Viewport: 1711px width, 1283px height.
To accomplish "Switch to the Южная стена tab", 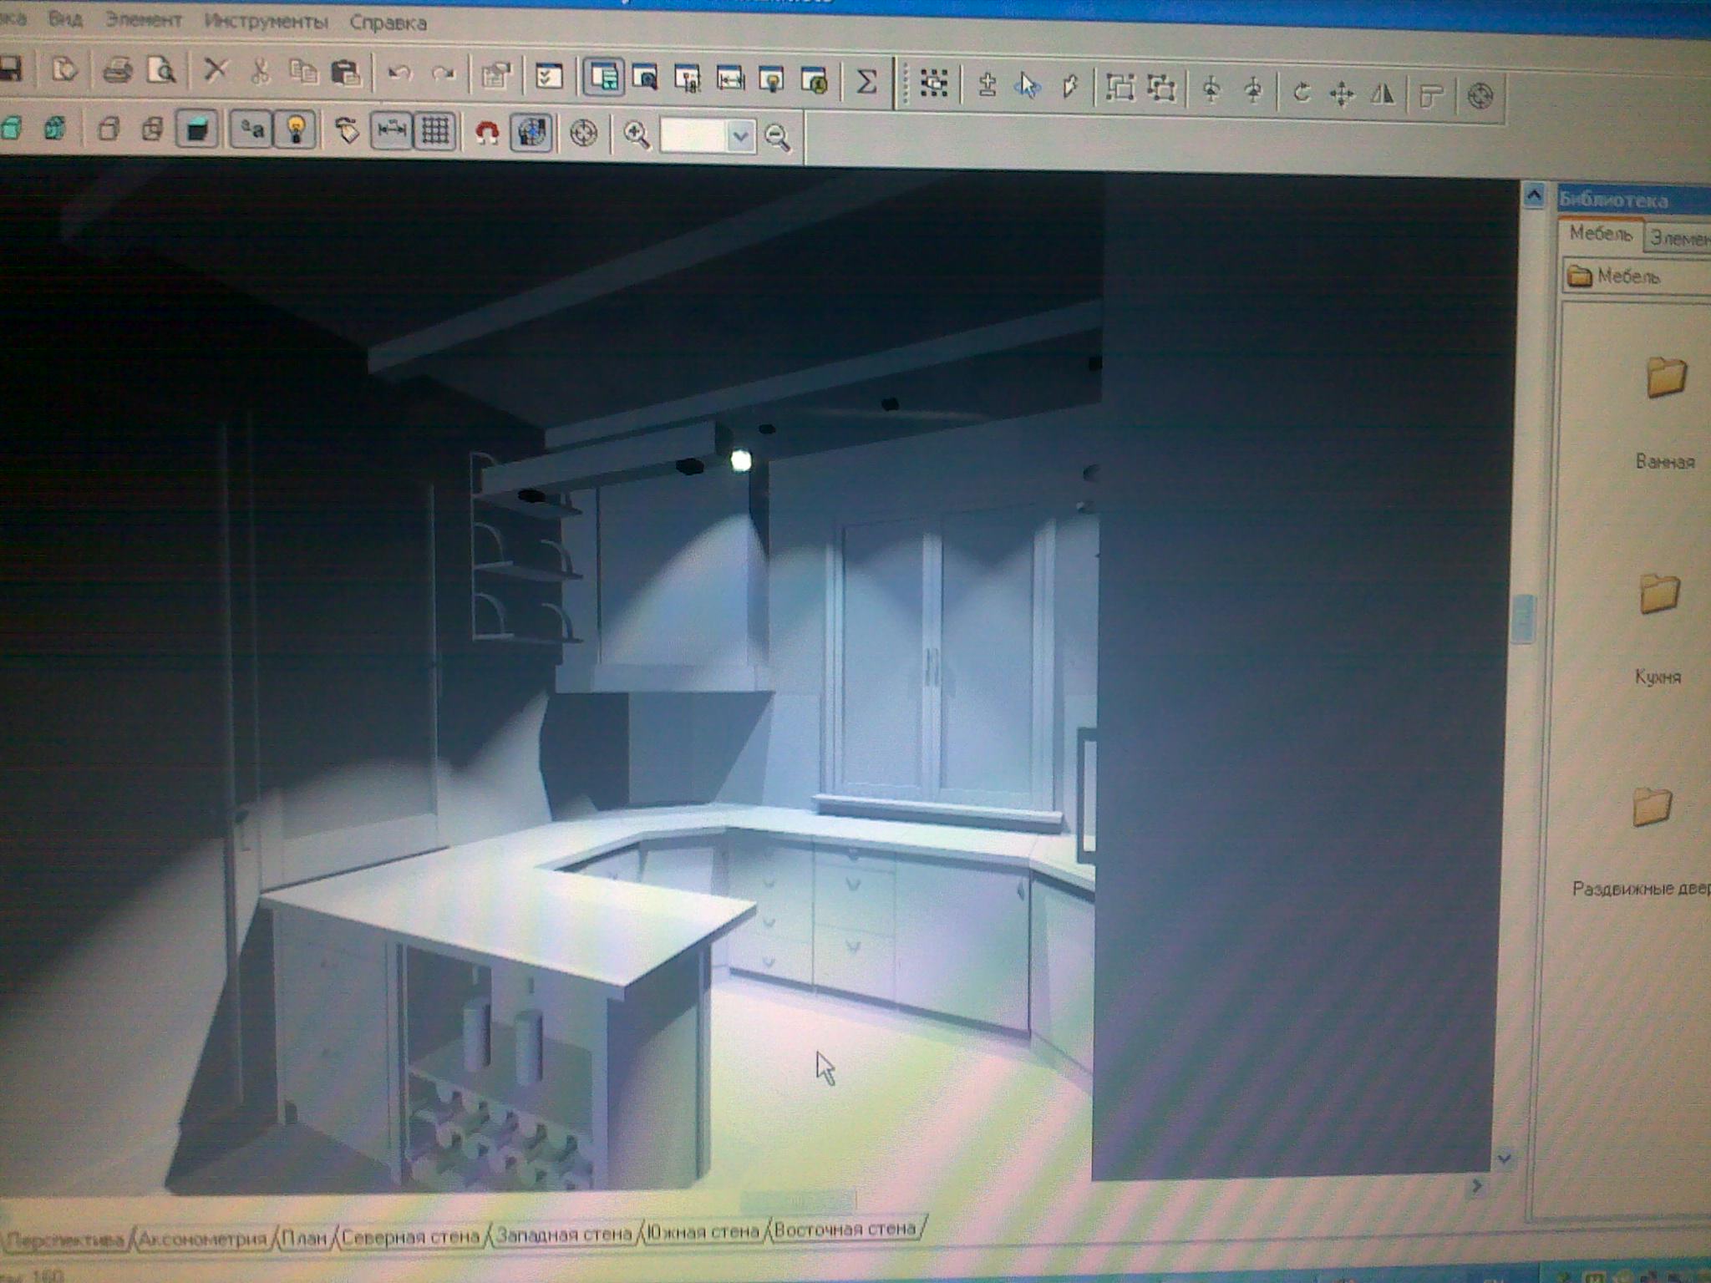I will click(x=703, y=1231).
